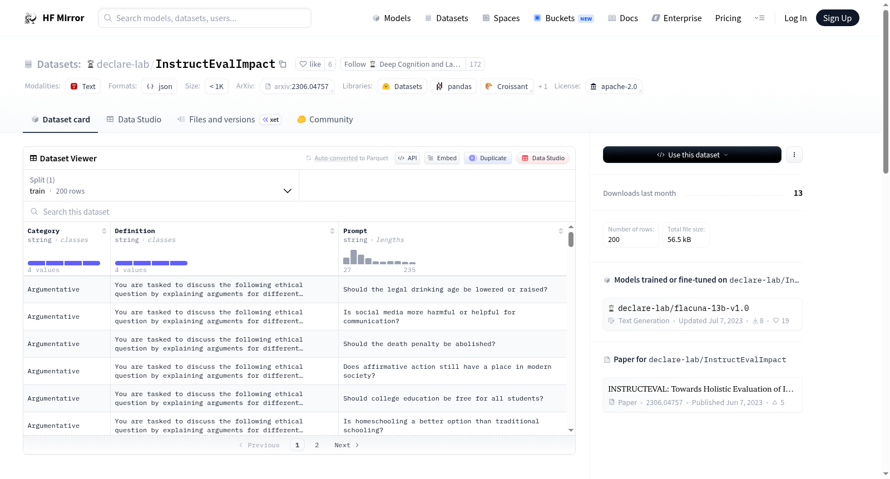Open Enterprise in top navigation
890x479 pixels.
pos(676,18)
